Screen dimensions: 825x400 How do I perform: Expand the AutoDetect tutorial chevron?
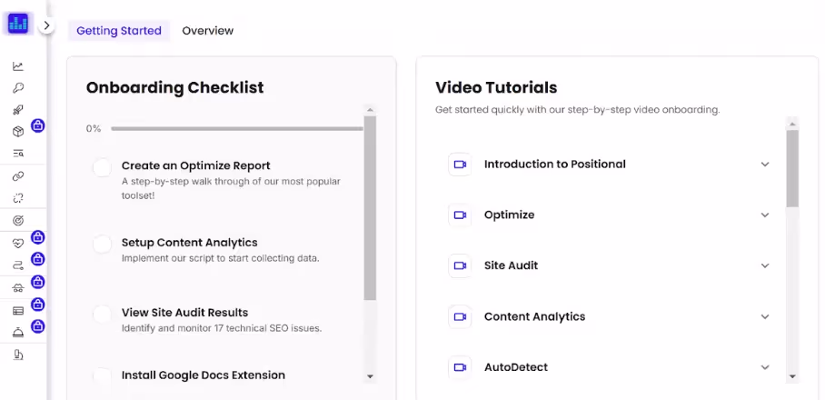(765, 367)
